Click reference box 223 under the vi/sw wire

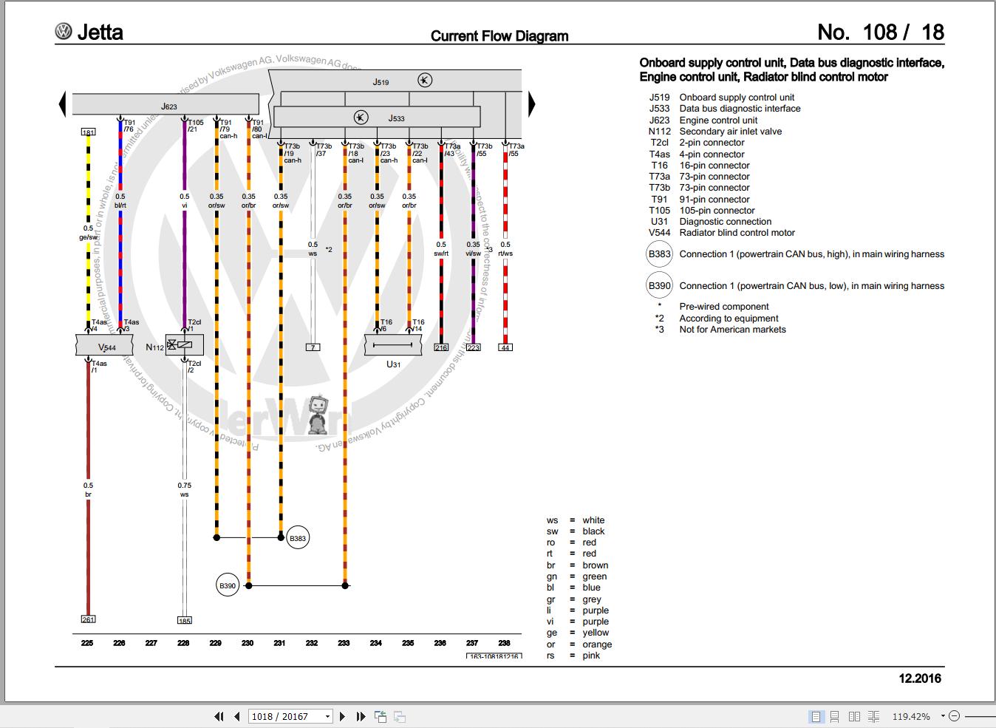click(474, 347)
